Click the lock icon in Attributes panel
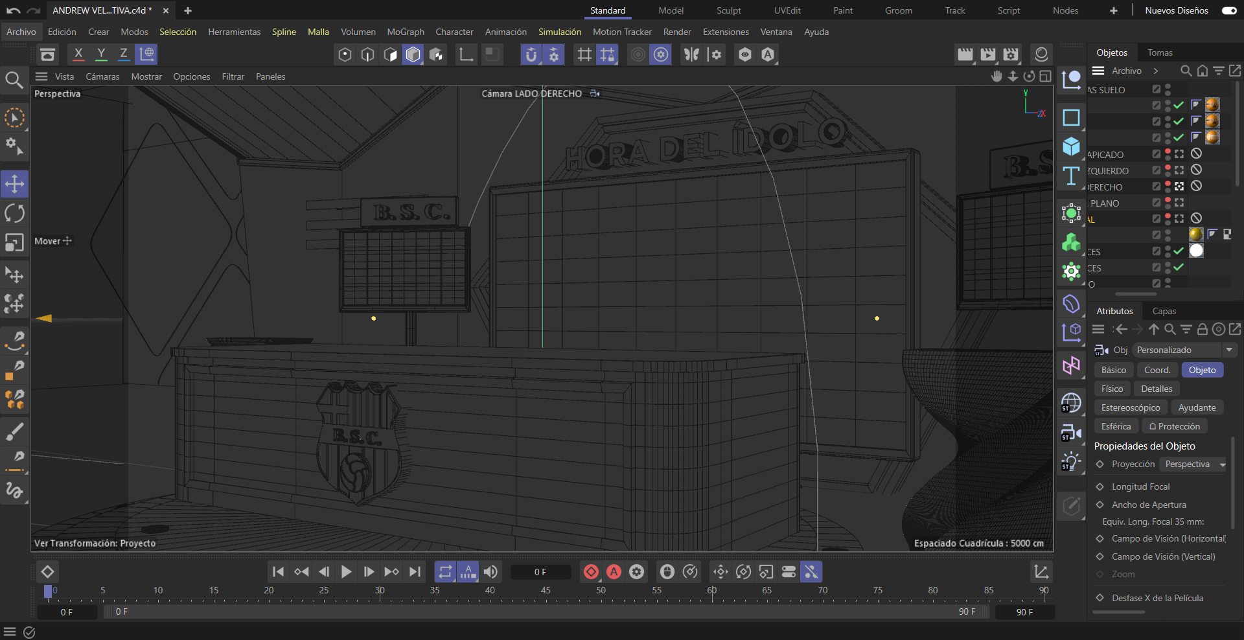 coord(1202,329)
